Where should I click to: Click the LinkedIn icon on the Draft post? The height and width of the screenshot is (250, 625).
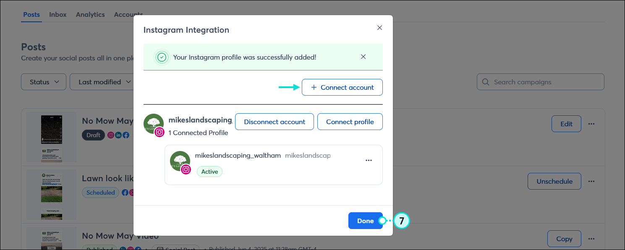click(x=118, y=135)
